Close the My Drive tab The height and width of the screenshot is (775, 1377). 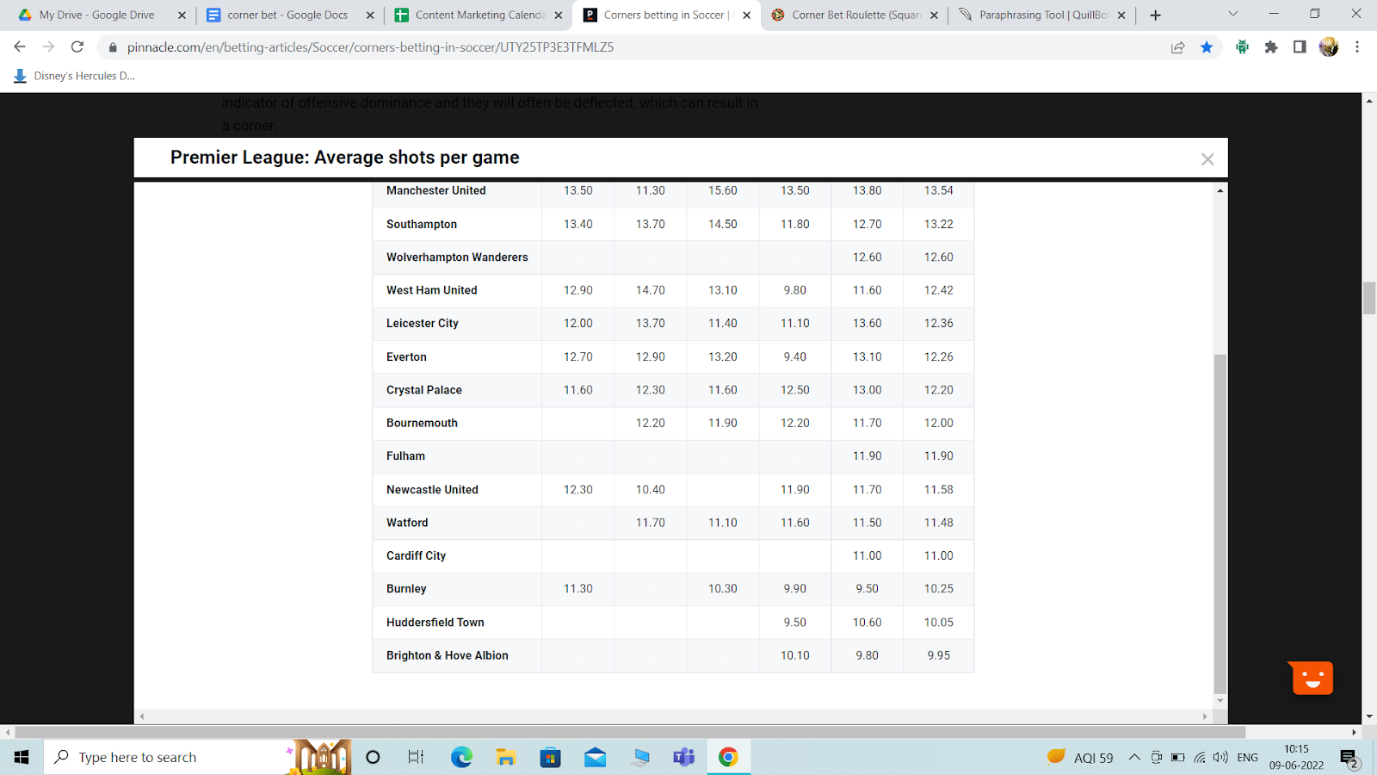coord(182,15)
